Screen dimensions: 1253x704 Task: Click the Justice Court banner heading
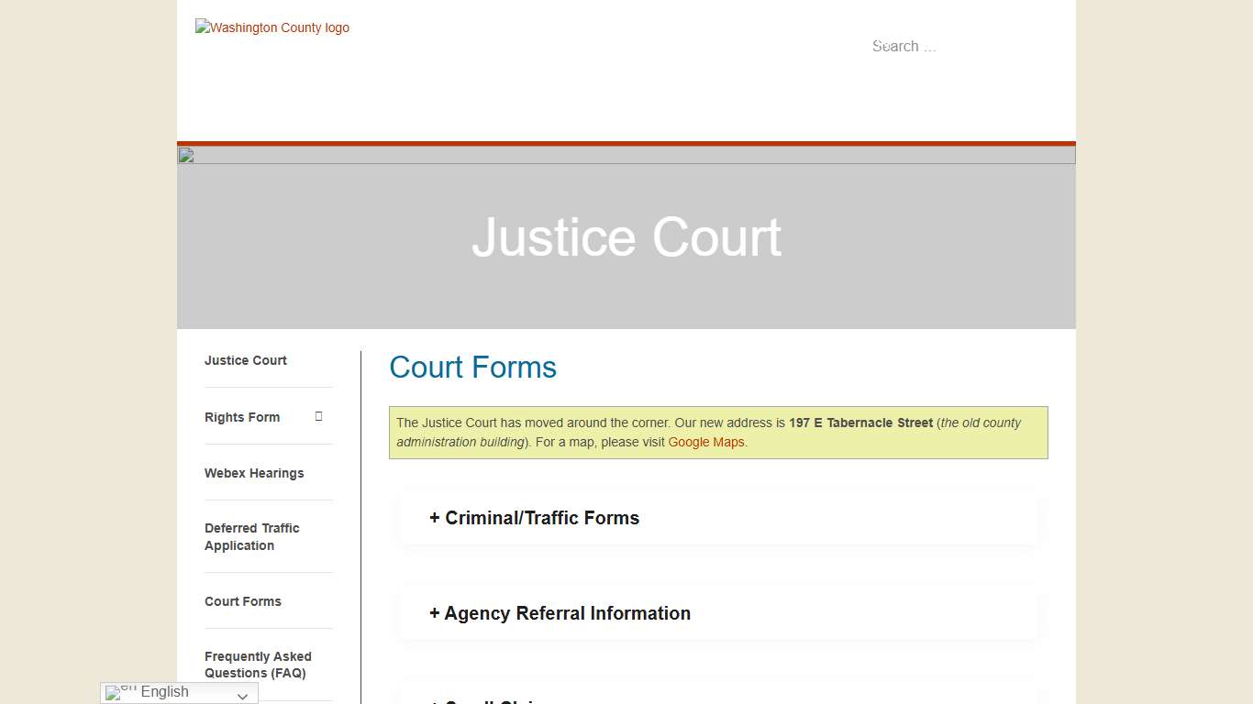[x=626, y=237]
